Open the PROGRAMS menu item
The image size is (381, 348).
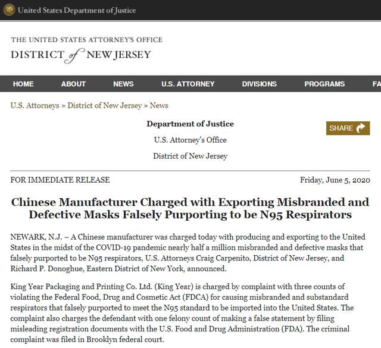(324, 84)
